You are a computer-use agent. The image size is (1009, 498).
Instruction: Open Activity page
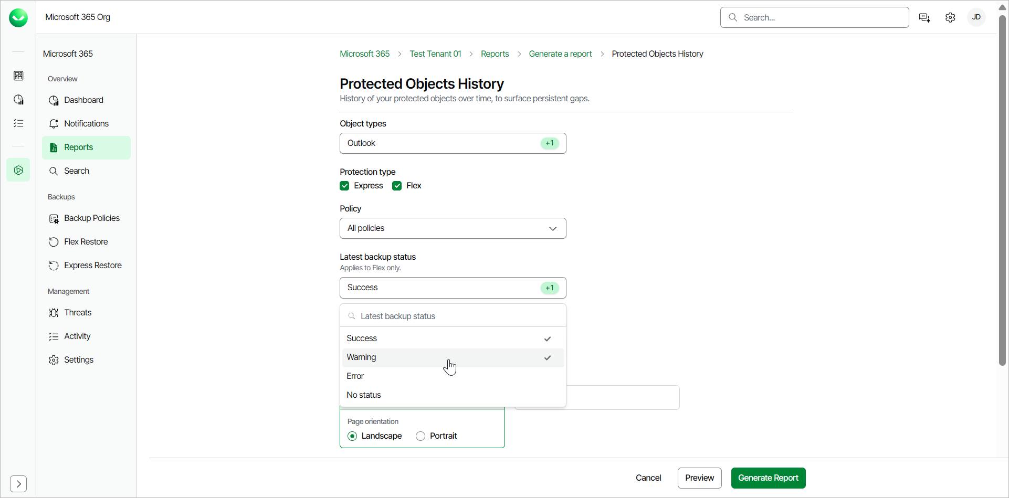point(86,336)
